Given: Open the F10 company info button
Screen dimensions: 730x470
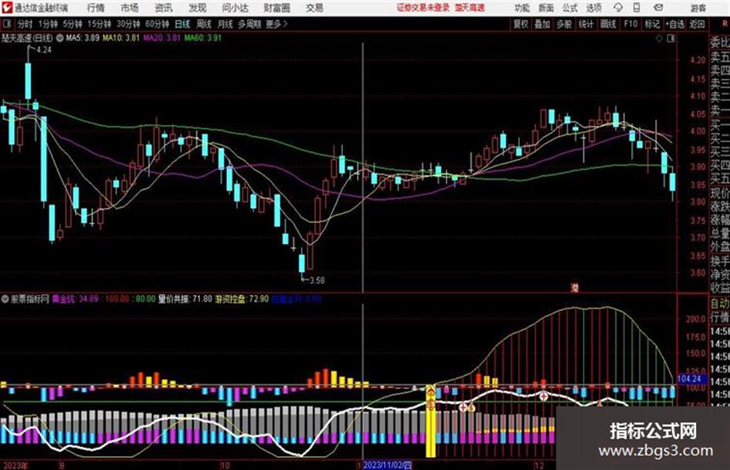Looking at the screenshot, I should pos(630,24).
